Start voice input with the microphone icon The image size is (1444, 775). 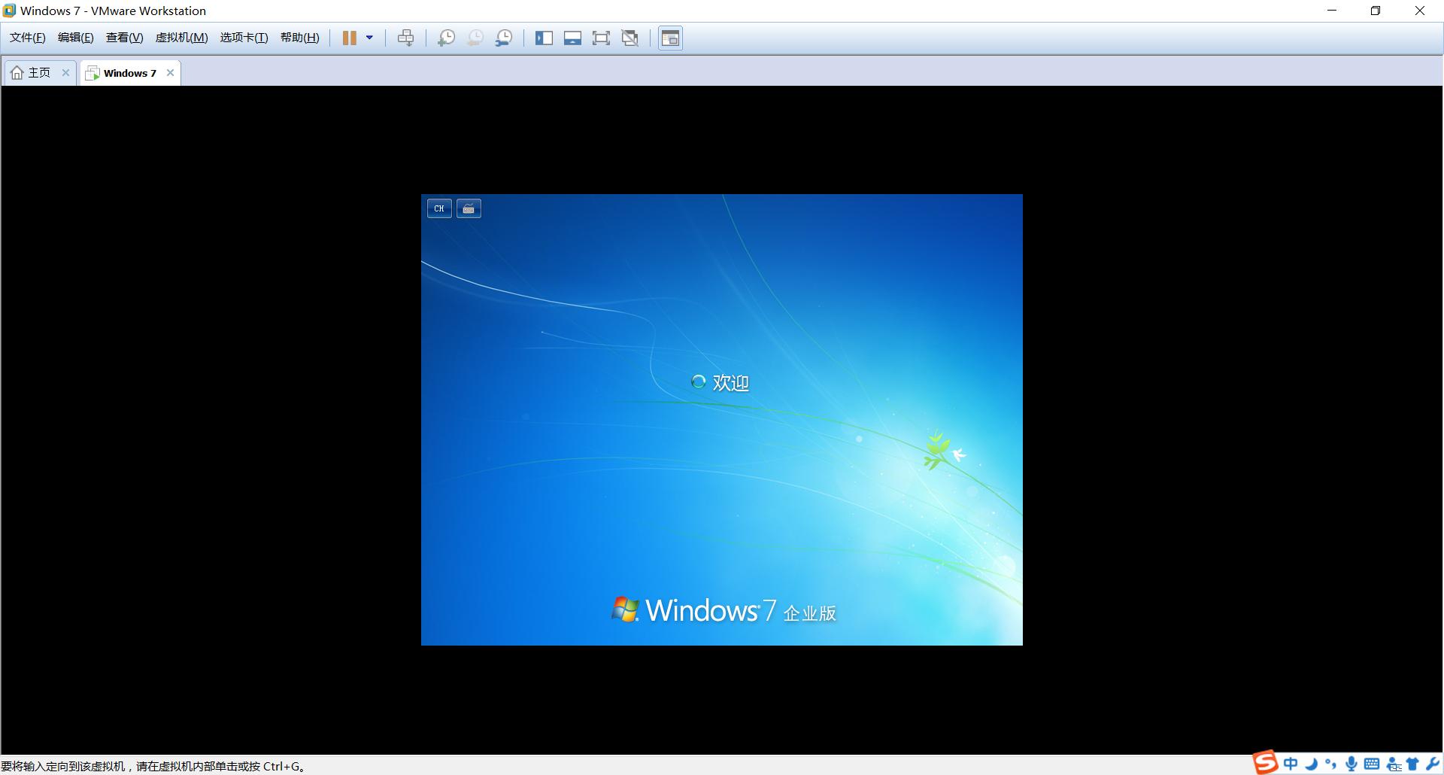pos(1351,764)
